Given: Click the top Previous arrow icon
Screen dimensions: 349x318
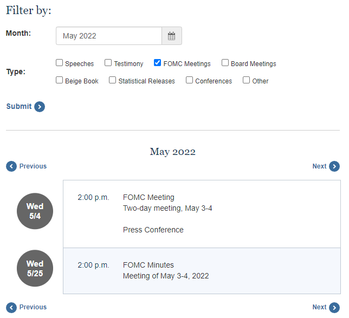Looking at the screenshot, I should click(11, 166).
